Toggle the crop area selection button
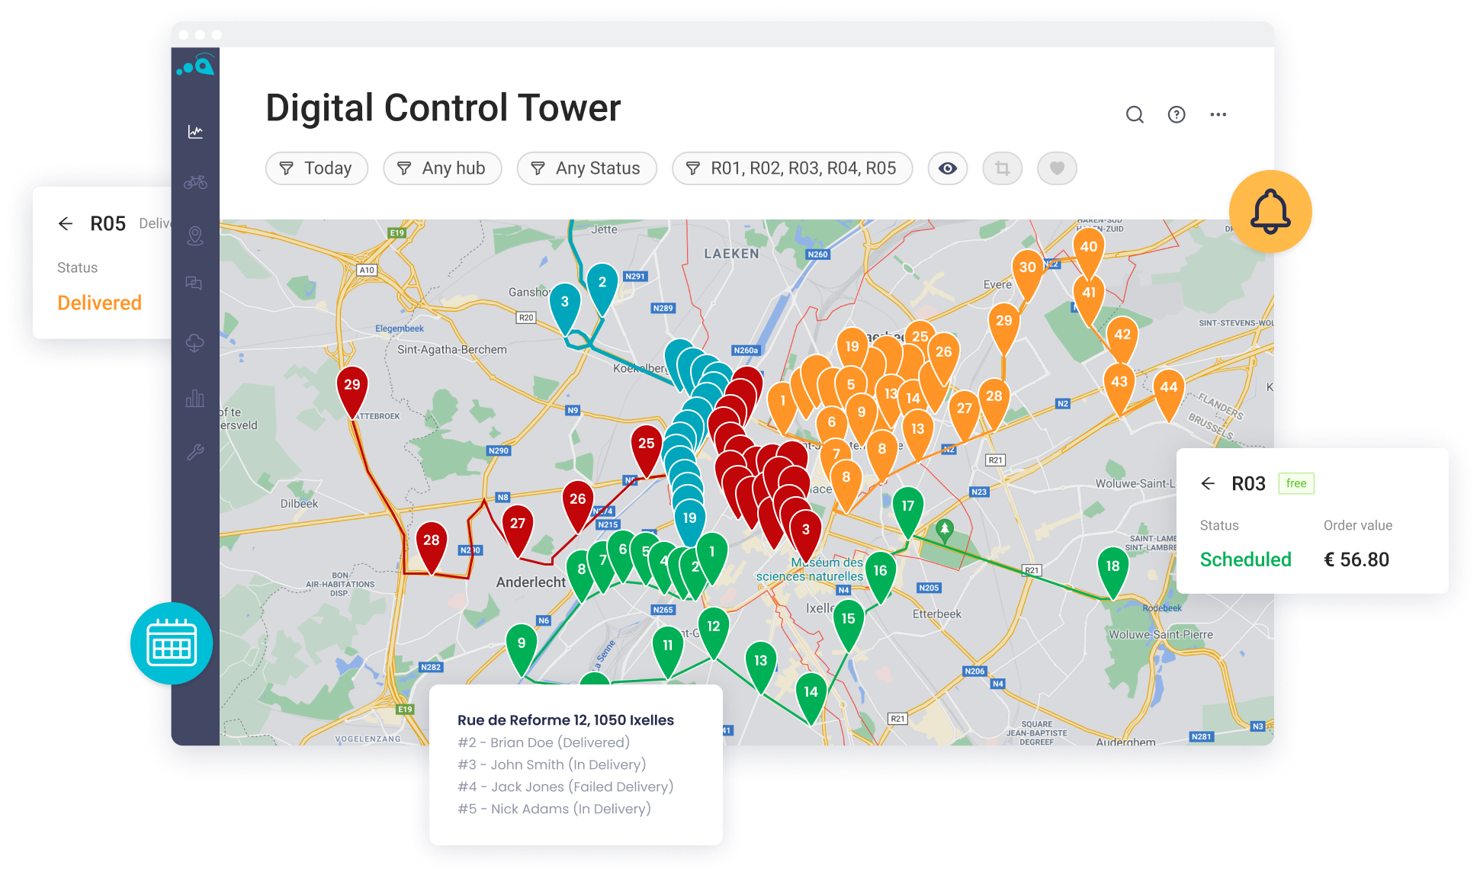The height and width of the screenshot is (875, 1480). 1003,168
